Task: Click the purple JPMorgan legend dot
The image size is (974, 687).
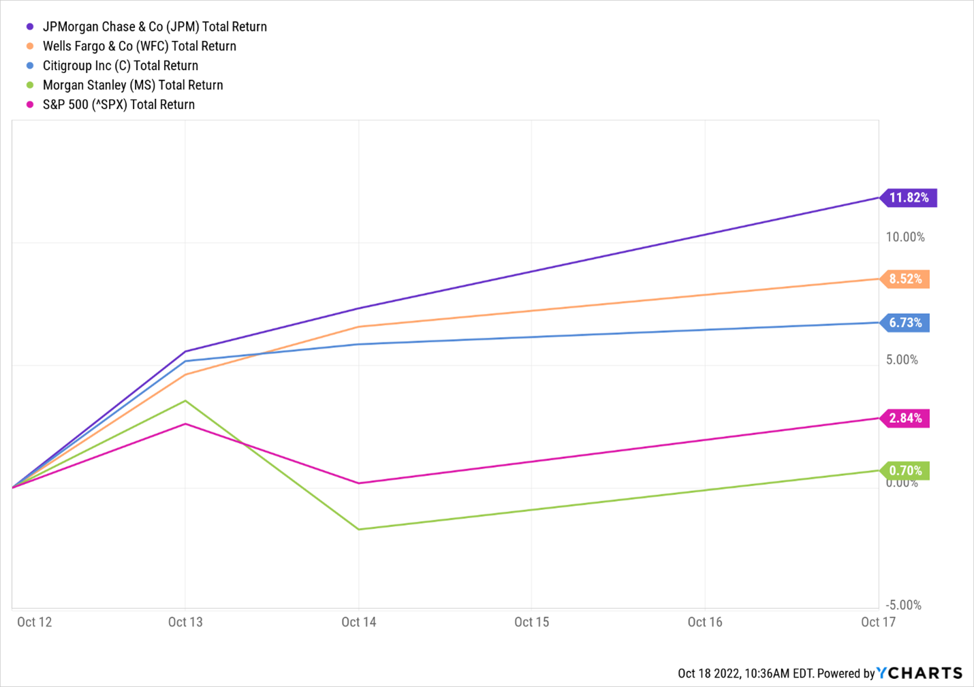Action: coord(30,27)
